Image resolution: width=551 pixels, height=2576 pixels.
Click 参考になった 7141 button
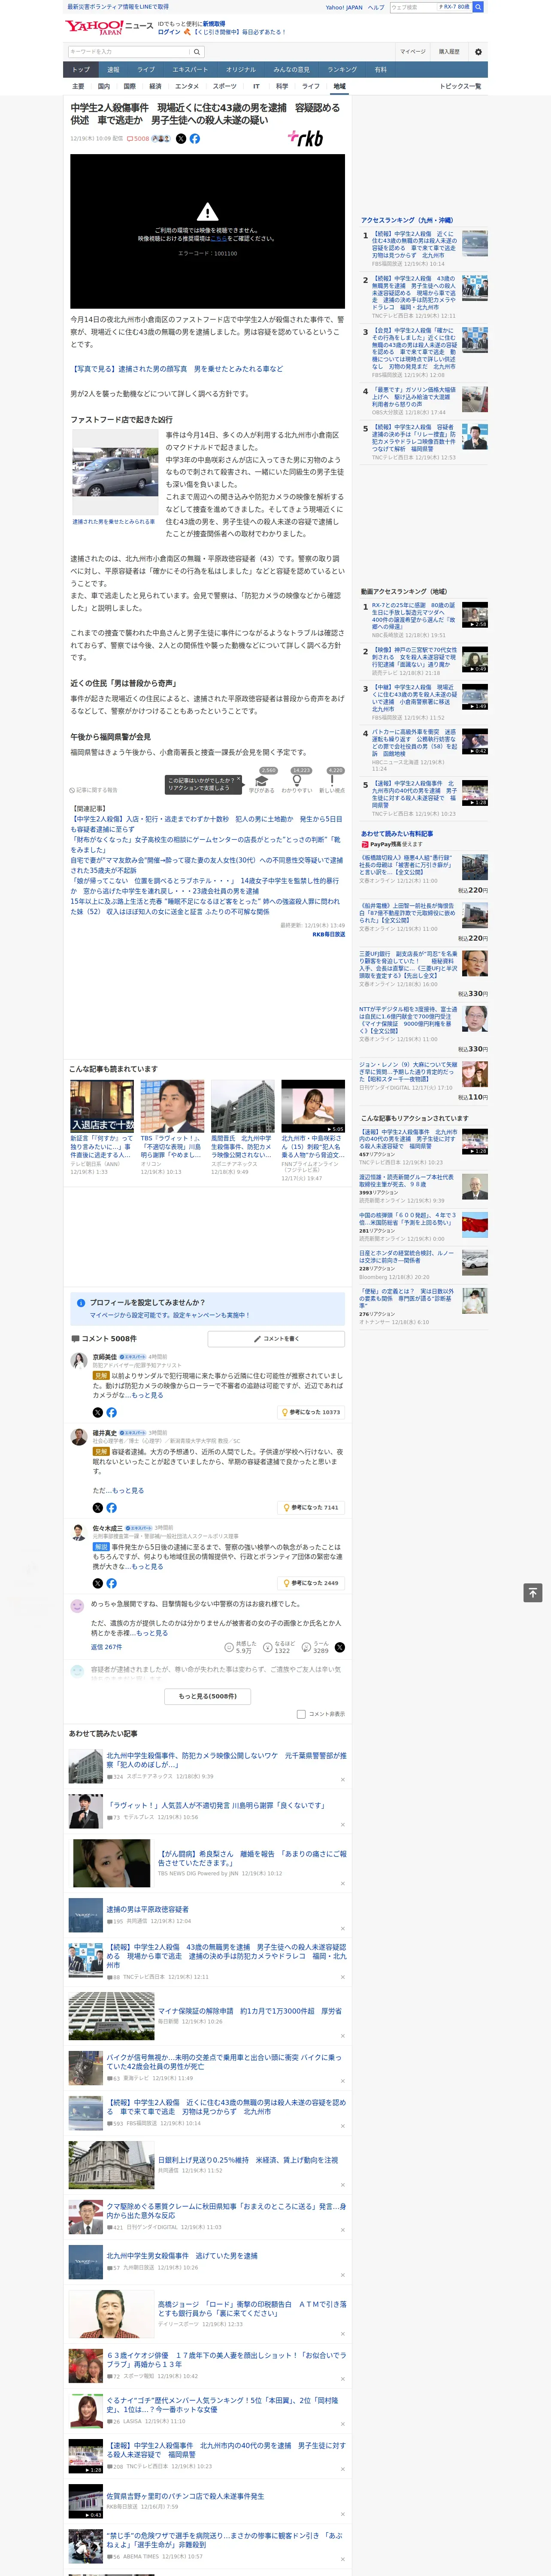[x=311, y=1507]
